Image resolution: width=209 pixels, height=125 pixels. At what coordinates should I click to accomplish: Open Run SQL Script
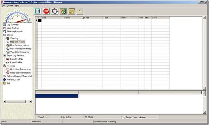coord(14,80)
